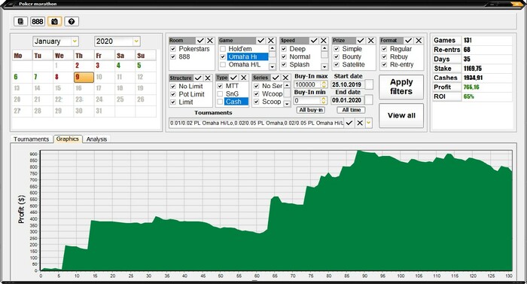Click the View all button

(x=401, y=115)
